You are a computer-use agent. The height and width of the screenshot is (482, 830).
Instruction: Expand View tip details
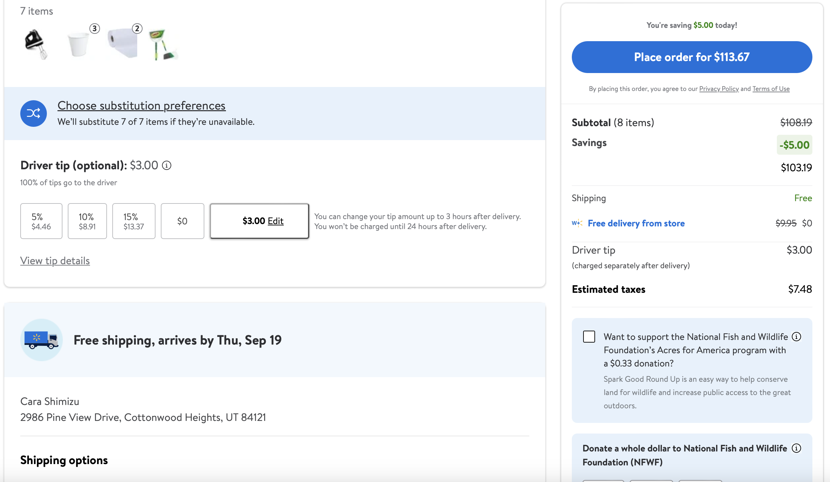click(x=55, y=261)
